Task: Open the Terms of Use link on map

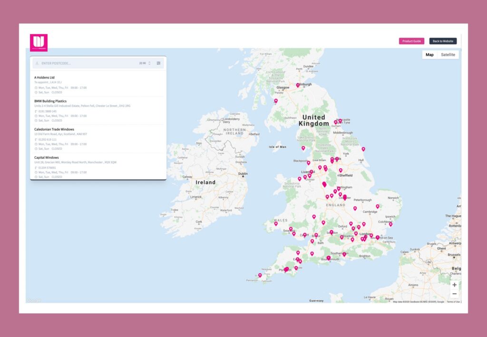Action: pyautogui.click(x=453, y=302)
